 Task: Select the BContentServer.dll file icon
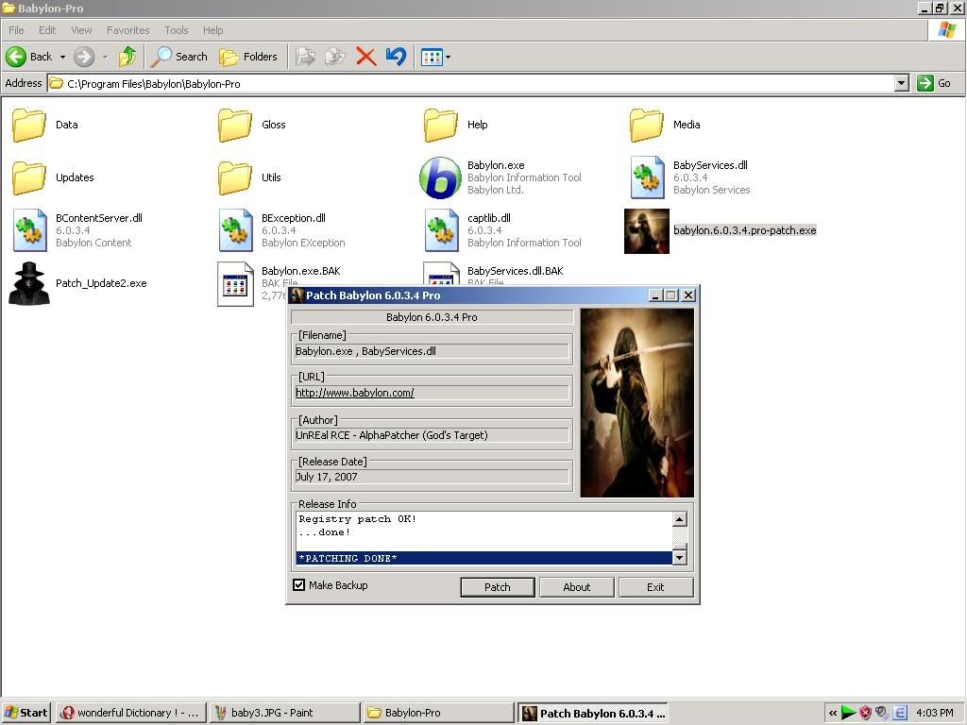(x=29, y=230)
